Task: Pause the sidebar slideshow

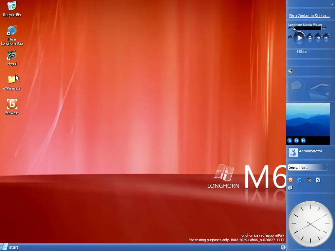Action: tap(290, 141)
